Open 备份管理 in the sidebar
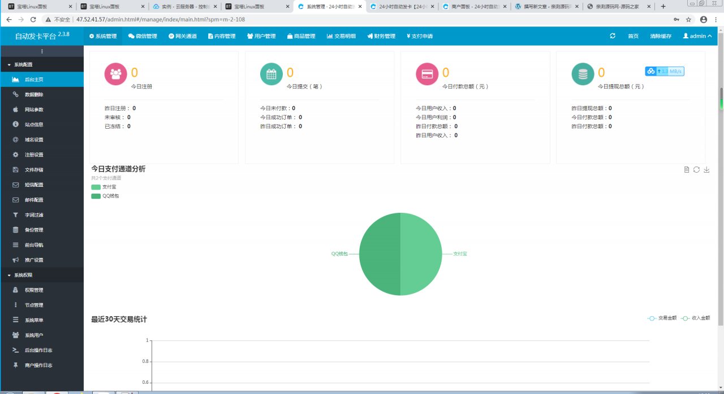Image resolution: width=724 pixels, height=394 pixels. [42, 230]
